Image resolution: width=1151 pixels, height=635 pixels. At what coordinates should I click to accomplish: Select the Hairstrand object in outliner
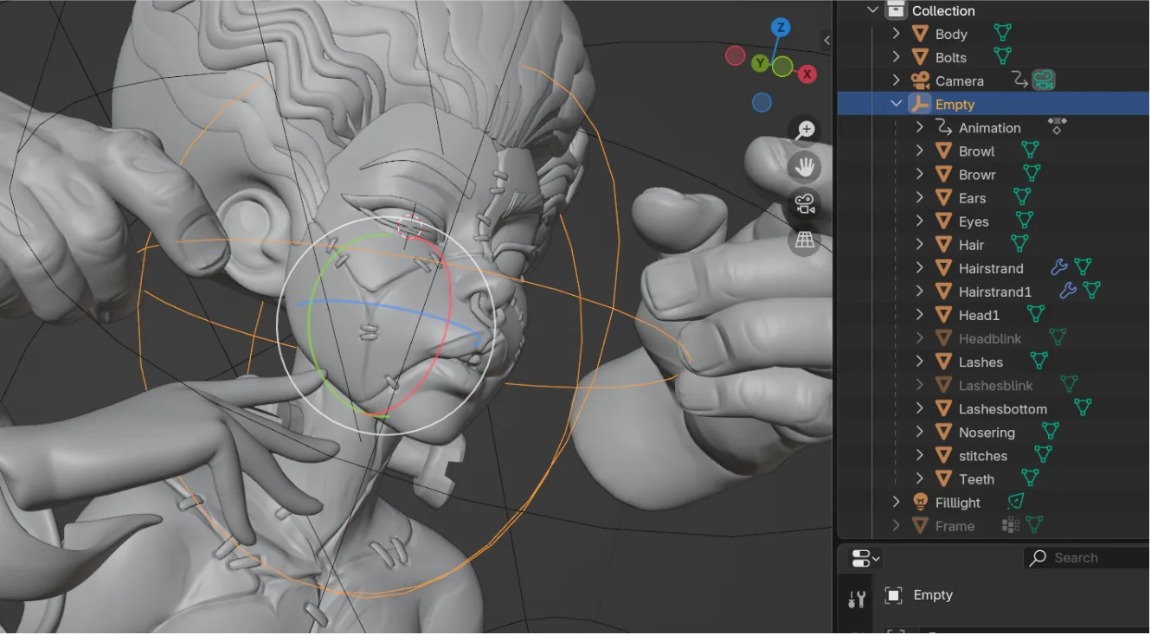(x=991, y=267)
